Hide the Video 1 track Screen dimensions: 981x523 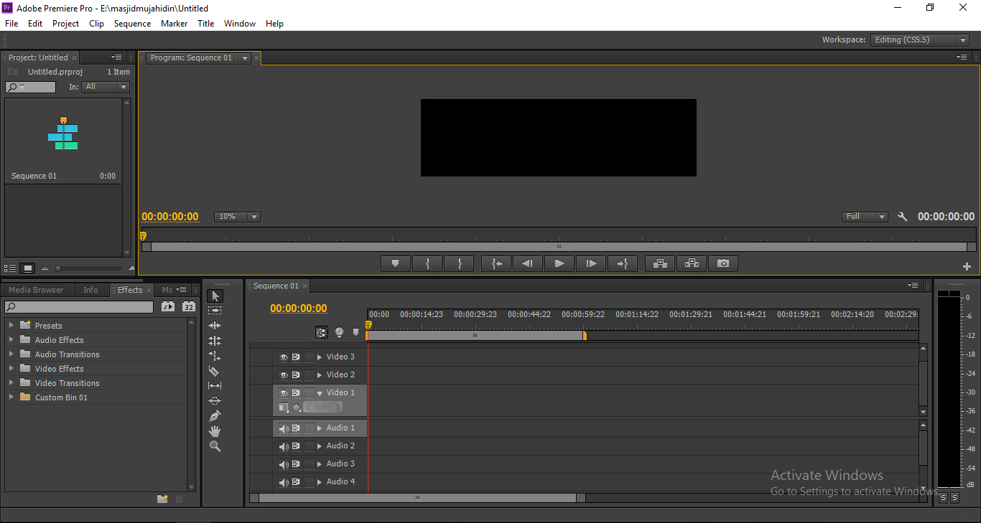tap(283, 392)
